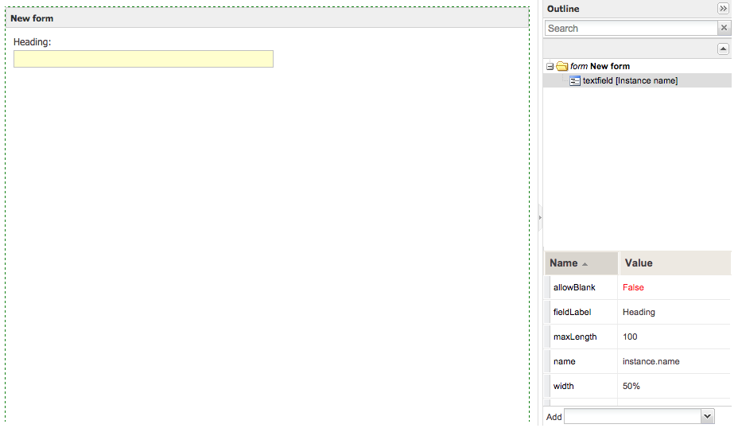Viewport: 742px width, 432px height.
Task: Collapse the Outline panel with double-arrow button
Action: click(723, 9)
